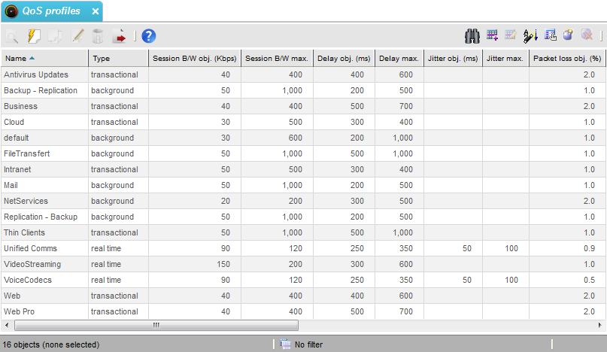The height and width of the screenshot is (352, 607).
Task: Close the QoS profiles tab
Action: 95,11
